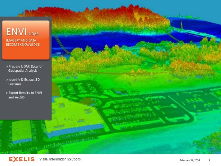The height and width of the screenshot is (166, 221).
Task: Click the Exelis logo
Action: click(22, 159)
